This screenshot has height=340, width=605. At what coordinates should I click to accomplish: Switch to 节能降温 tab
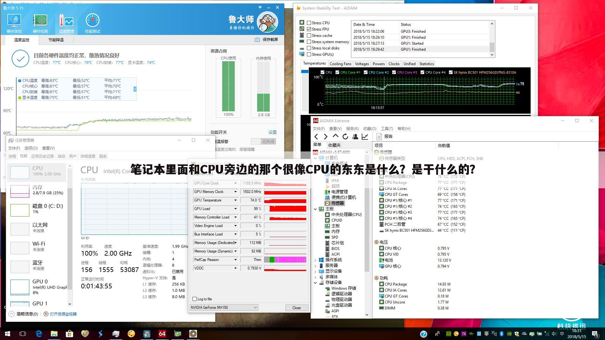pos(56,40)
